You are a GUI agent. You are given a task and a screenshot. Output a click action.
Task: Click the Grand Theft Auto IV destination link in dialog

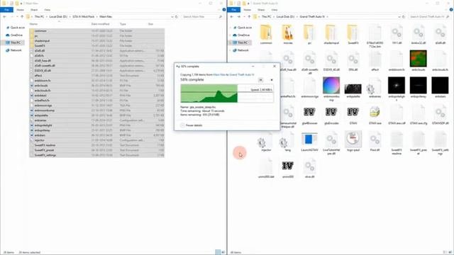(x=241, y=74)
